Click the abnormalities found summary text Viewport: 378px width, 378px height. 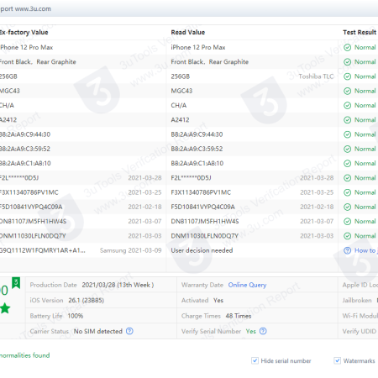pyautogui.click(x=24, y=355)
